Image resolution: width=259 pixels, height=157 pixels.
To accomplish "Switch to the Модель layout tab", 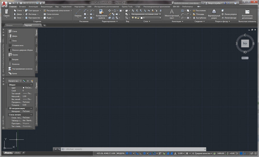I will pyautogui.click(x=8, y=153).
